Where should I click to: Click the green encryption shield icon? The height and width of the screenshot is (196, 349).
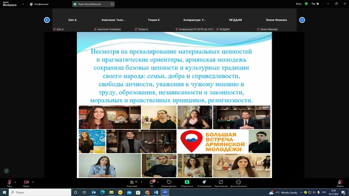[306, 4]
